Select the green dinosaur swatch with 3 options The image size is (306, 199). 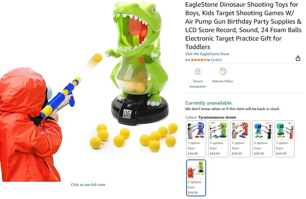coord(218,139)
